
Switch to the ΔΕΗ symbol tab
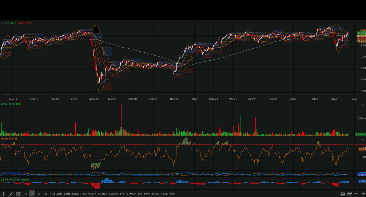click(x=60, y=194)
